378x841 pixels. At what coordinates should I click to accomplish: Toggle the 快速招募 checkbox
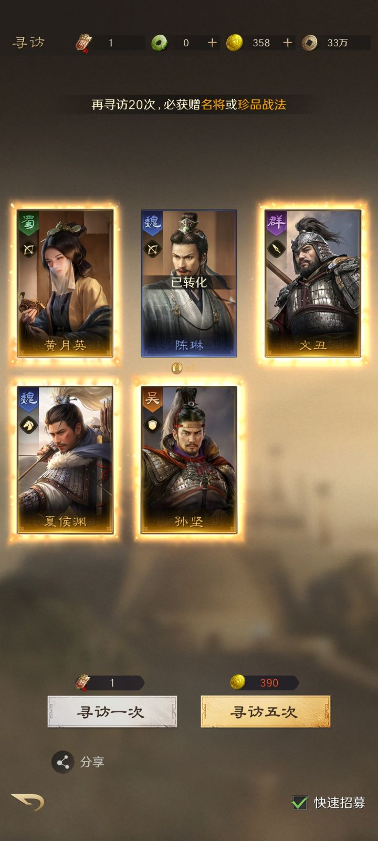pos(300,802)
